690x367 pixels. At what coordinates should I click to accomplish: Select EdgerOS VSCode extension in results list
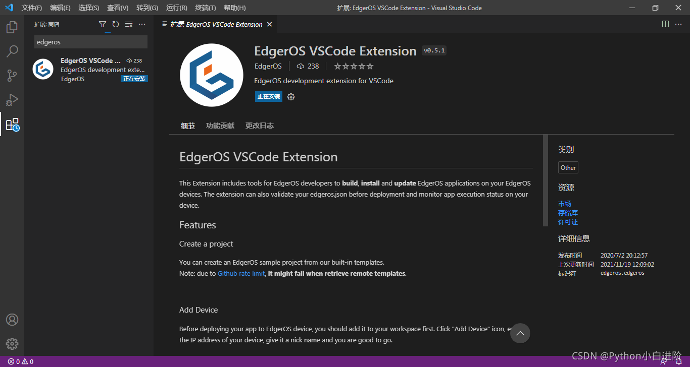(x=89, y=70)
